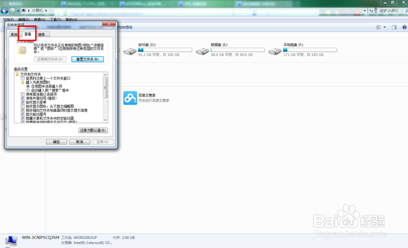This screenshot has width=408, height=248.
Task: Toggle 鼠标指向文件夹和桌面项时显示提示信息 checkbox
Action: (x=22, y=110)
